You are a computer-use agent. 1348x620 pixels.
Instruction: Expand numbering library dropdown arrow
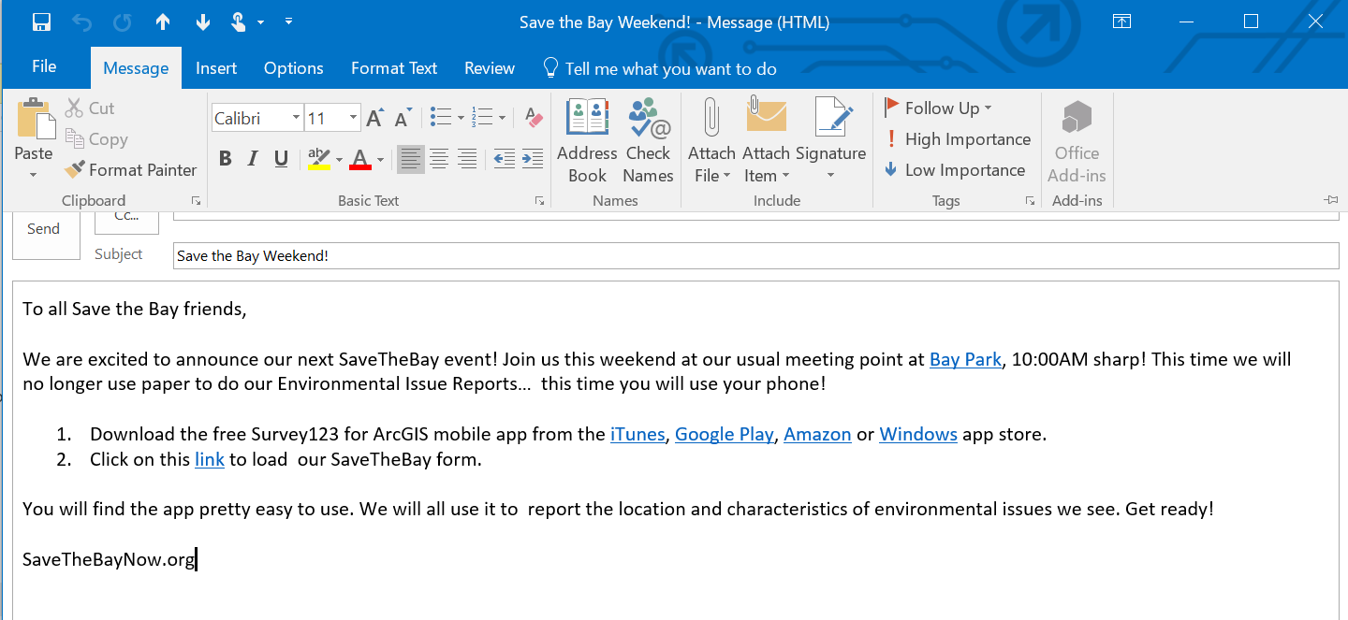pos(503,118)
